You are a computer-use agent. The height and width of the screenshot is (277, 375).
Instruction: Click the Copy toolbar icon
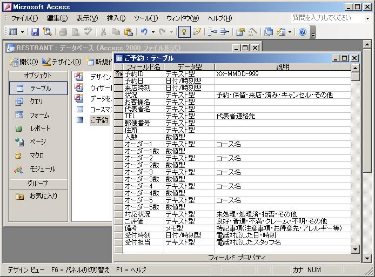tap(116, 32)
